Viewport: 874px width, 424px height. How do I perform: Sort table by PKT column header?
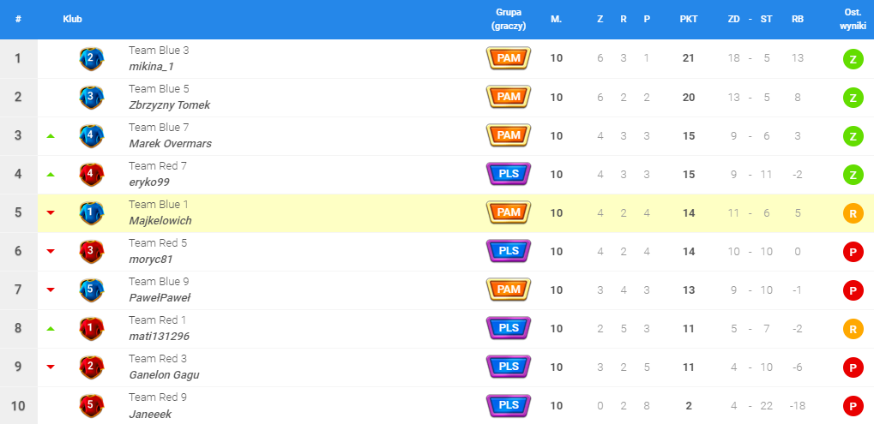688,19
